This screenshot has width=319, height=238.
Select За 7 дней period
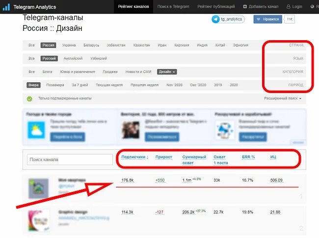80,85
